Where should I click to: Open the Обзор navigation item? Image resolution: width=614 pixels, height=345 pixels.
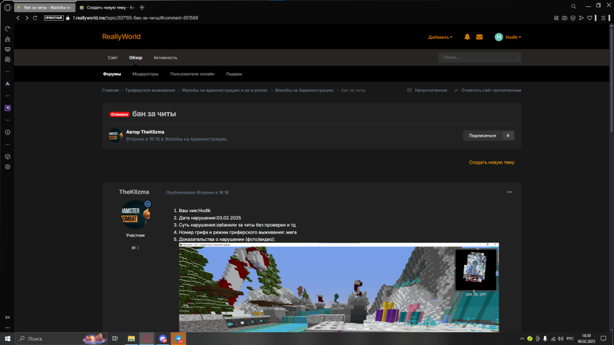[136, 58]
